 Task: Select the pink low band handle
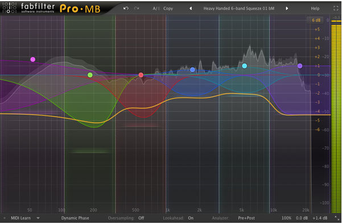32,59
